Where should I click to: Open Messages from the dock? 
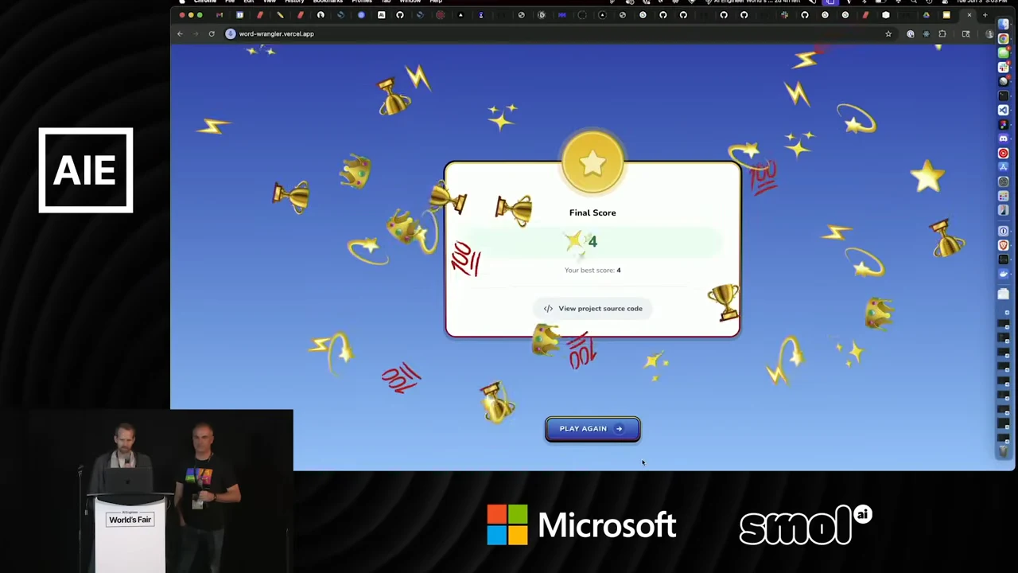pyautogui.click(x=1004, y=53)
